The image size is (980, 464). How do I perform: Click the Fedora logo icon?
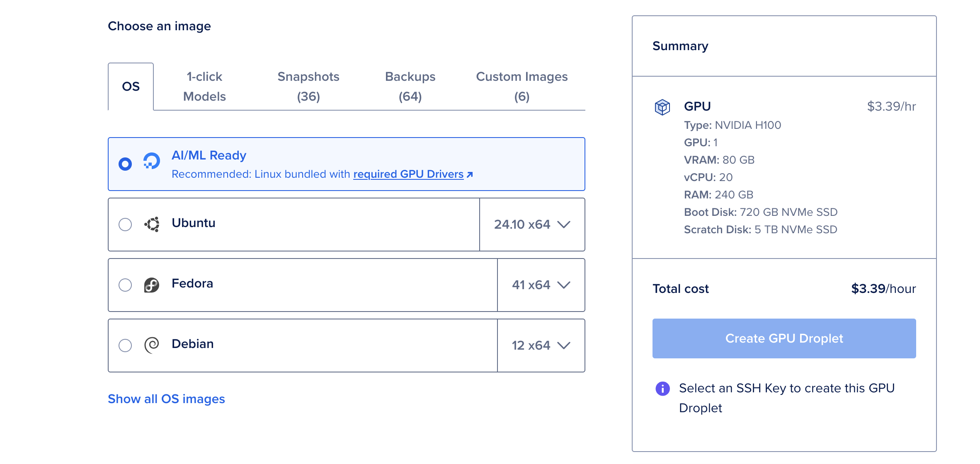pos(151,285)
